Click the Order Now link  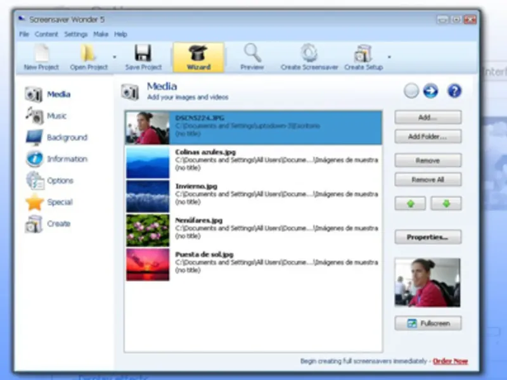(450, 361)
